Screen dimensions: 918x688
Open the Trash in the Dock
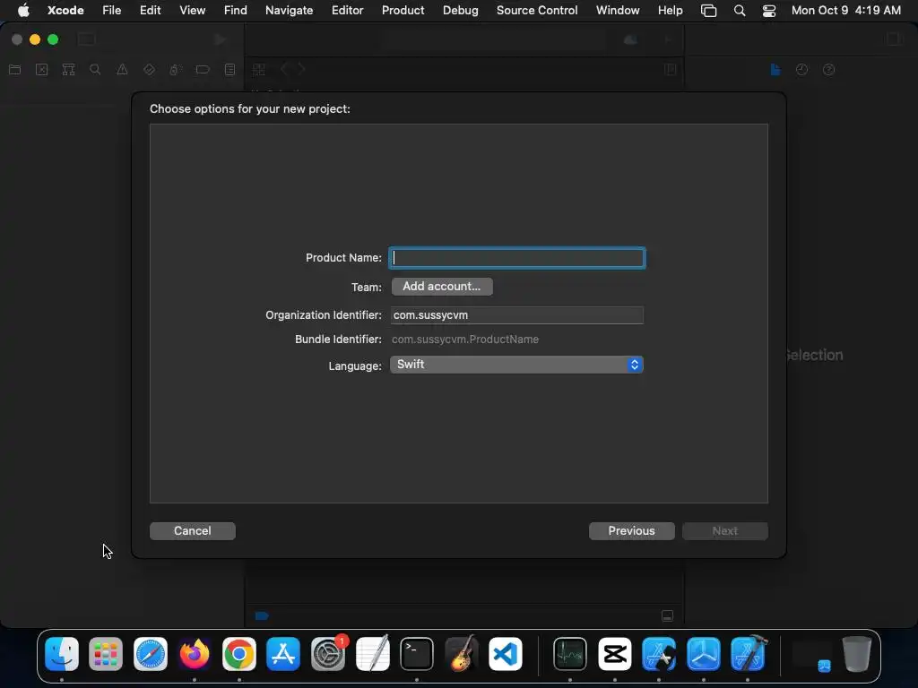[x=856, y=654]
